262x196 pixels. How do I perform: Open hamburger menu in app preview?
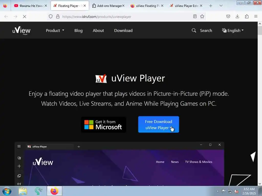pyautogui.click(x=19, y=146)
